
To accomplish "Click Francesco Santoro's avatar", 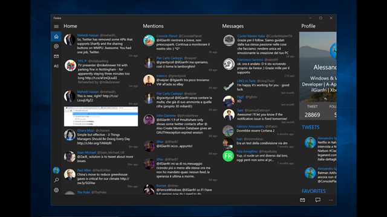I will pos(229,64).
